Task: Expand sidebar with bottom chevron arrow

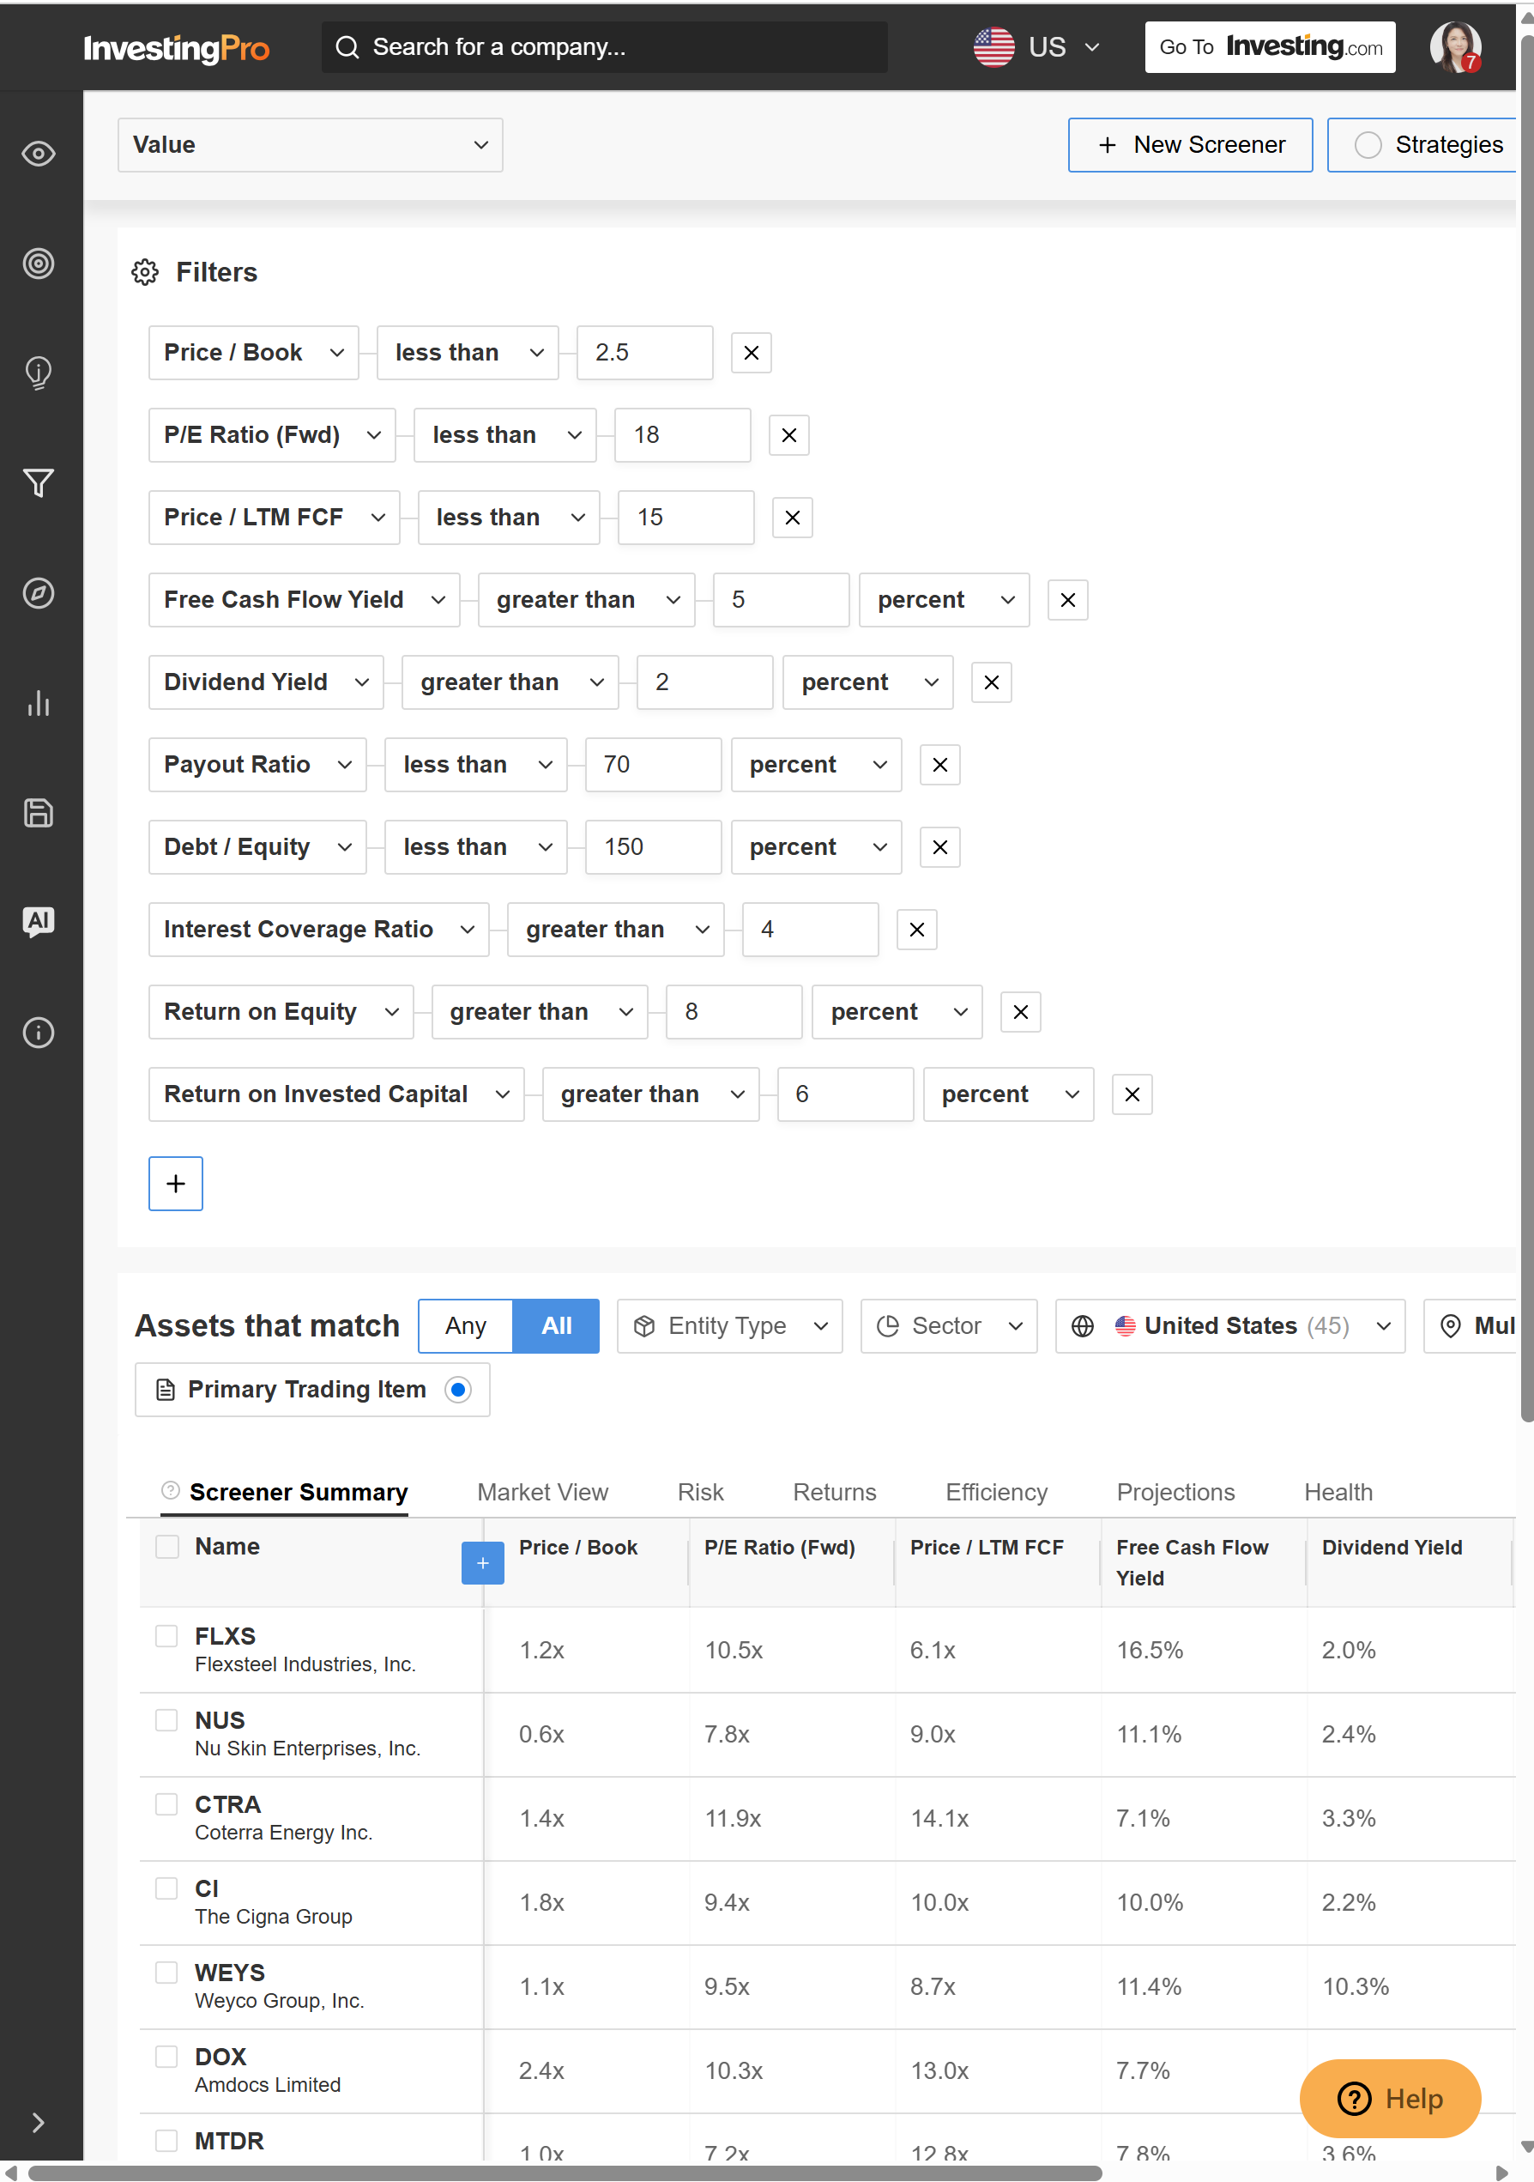Action: point(38,2123)
